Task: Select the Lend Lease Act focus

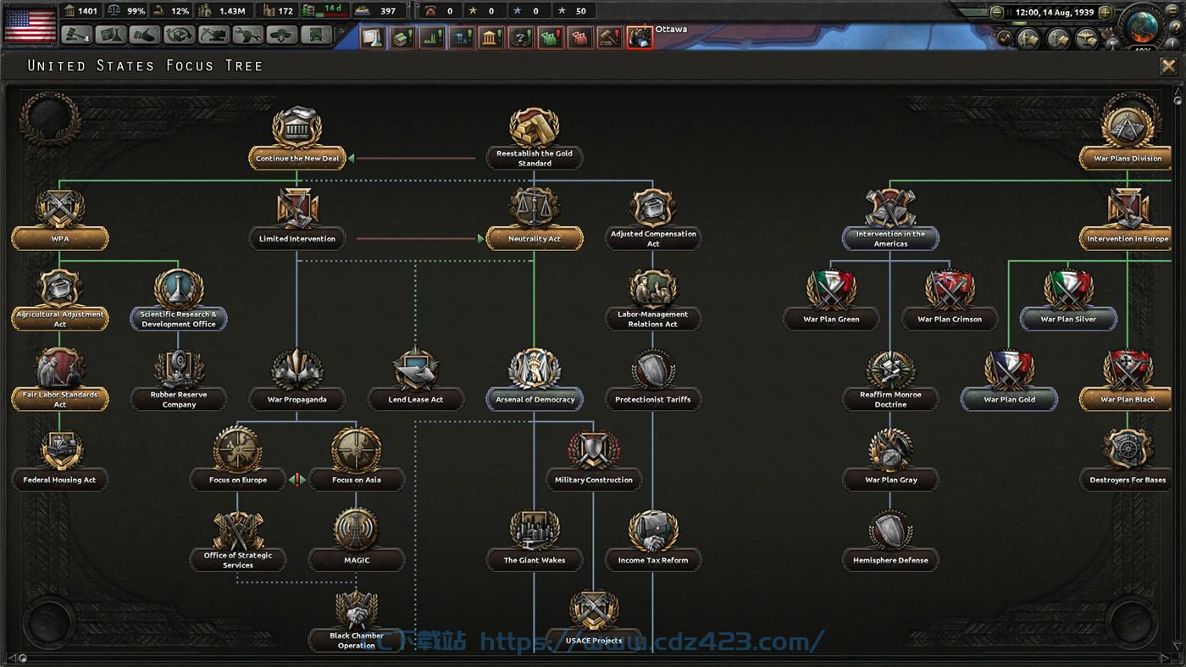Action: point(416,380)
